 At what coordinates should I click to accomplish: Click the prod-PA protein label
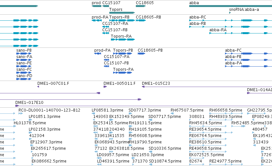click(102, 50)
